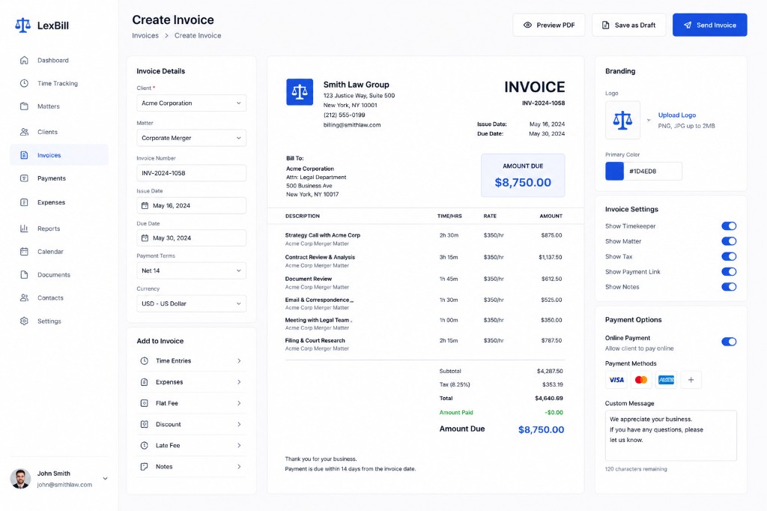Go to Calendar in the sidebar
Viewport: 767px width, 511px height.
coord(58,252)
